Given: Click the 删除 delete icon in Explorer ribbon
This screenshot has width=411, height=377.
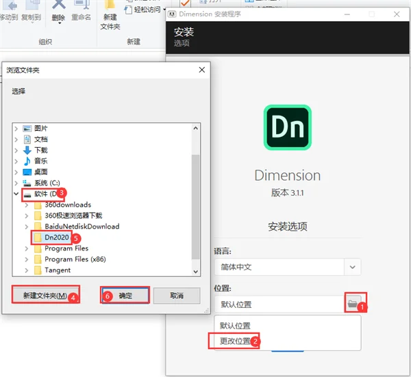Looking at the screenshot, I should click(x=58, y=5).
